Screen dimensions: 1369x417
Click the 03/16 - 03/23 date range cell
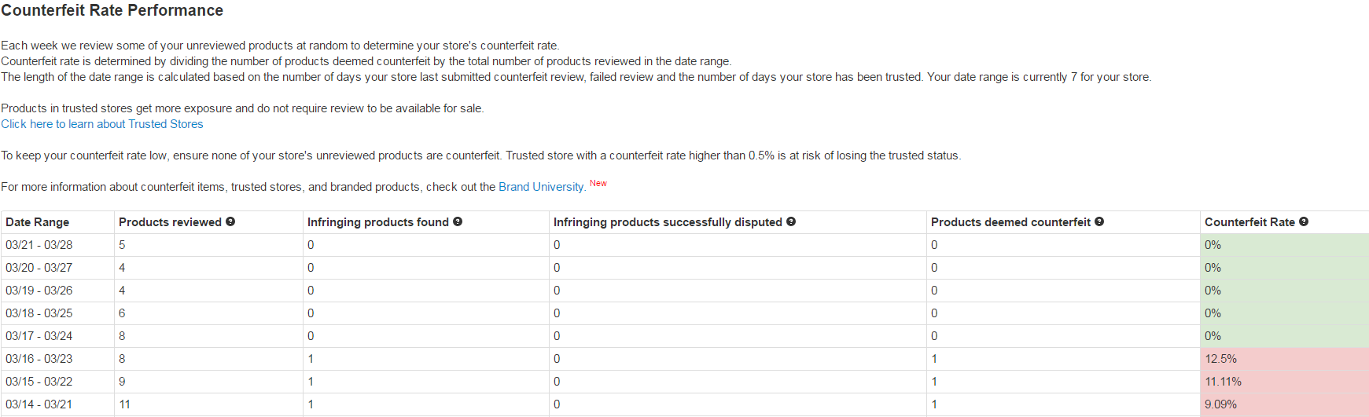pyautogui.click(x=39, y=359)
